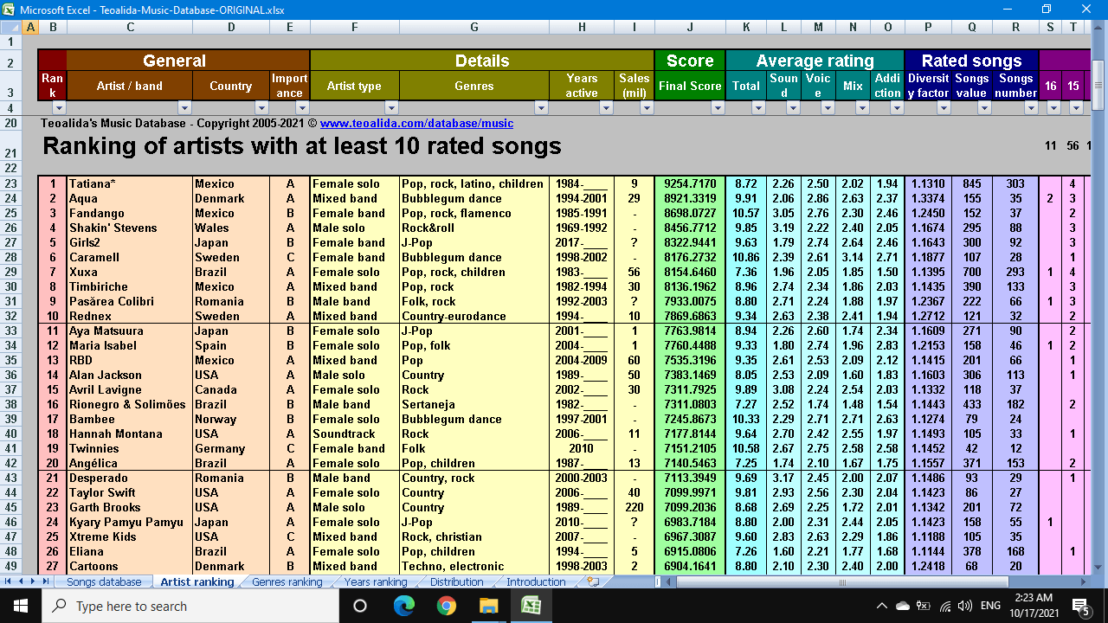Launch Microsoft Edge from the taskbar
Viewport: 1108px width, 623px height.
(x=404, y=606)
